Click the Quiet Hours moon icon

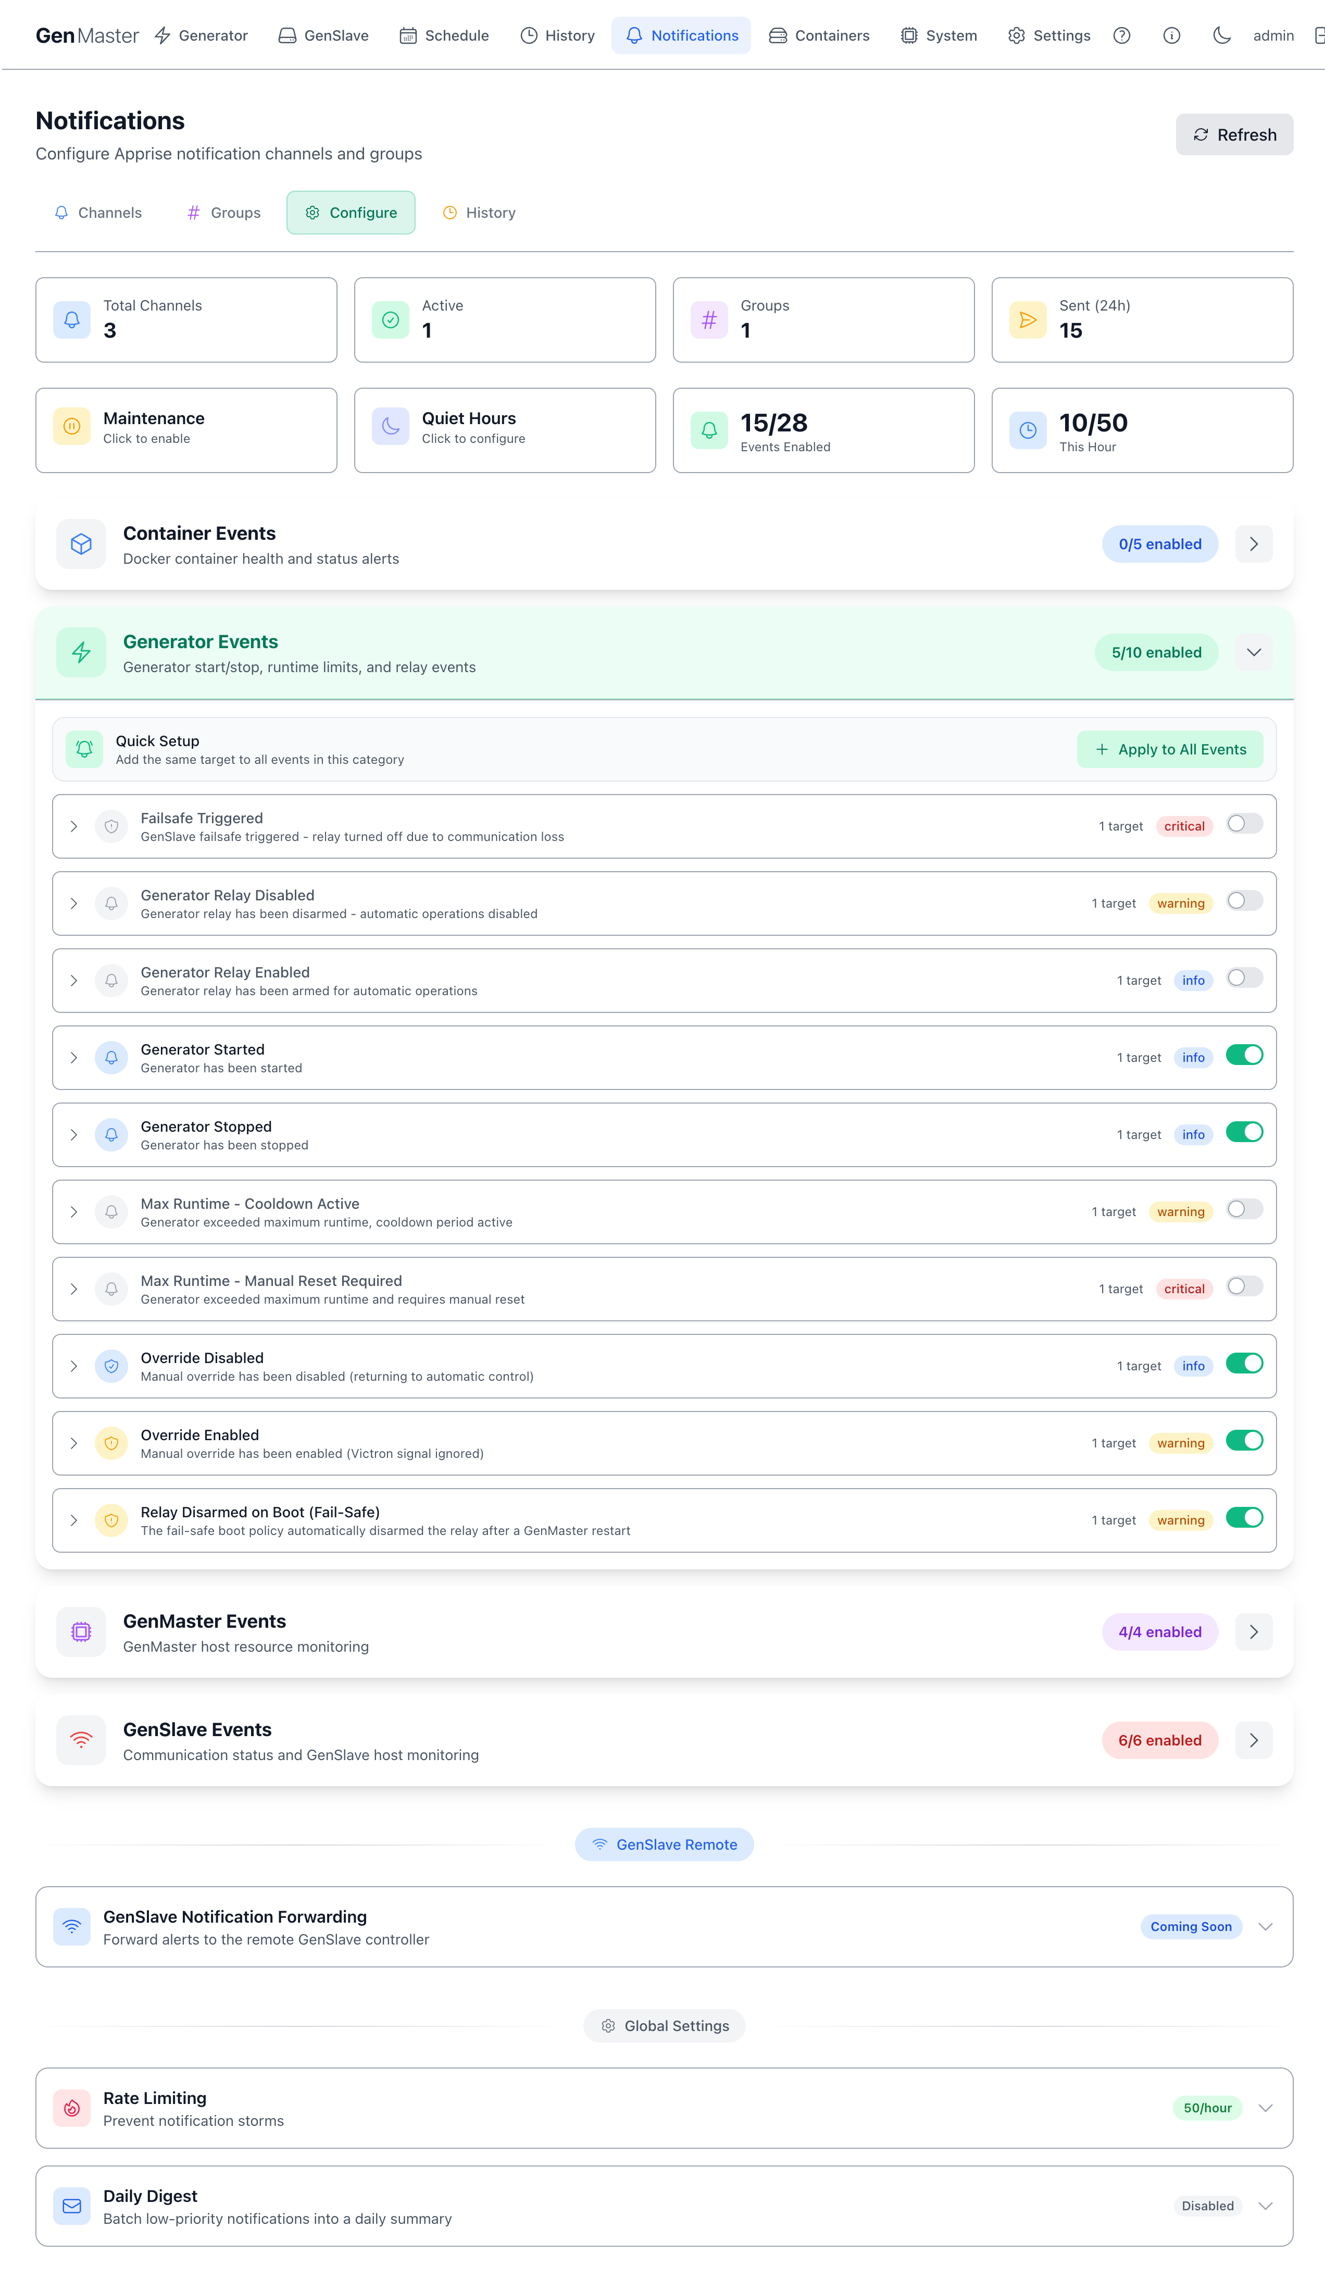(391, 427)
